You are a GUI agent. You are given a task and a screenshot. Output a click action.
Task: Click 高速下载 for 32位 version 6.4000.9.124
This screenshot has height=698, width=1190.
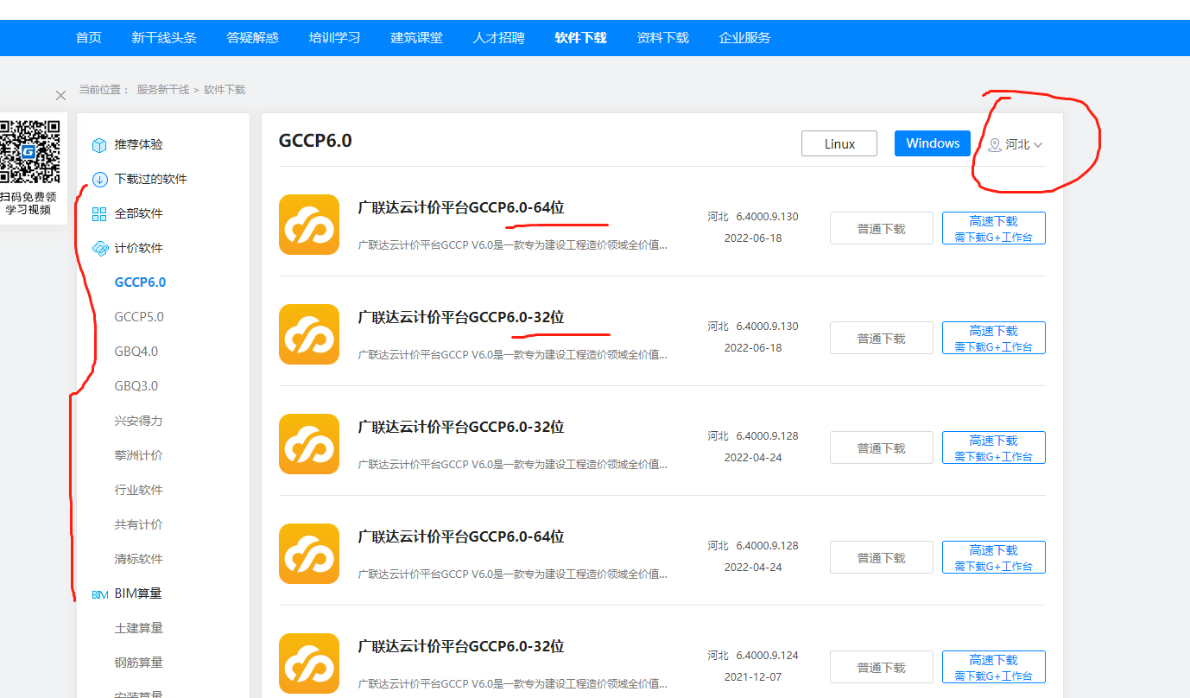coord(994,668)
